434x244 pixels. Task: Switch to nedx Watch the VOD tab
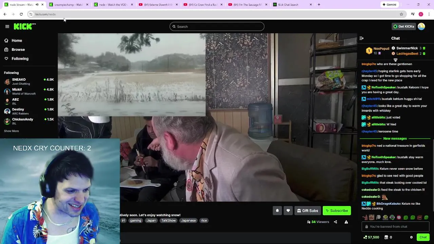point(113,5)
